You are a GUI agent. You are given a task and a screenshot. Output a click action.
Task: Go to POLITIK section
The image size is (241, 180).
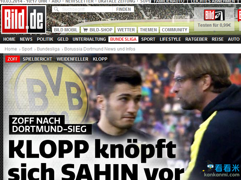[45, 39]
